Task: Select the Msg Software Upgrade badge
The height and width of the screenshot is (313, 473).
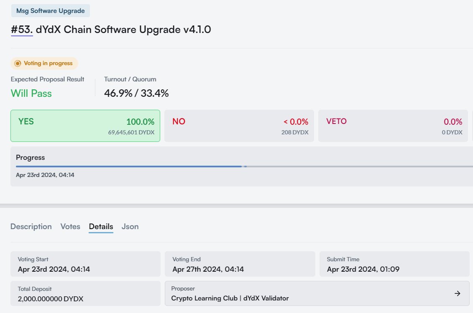Action: click(50, 10)
